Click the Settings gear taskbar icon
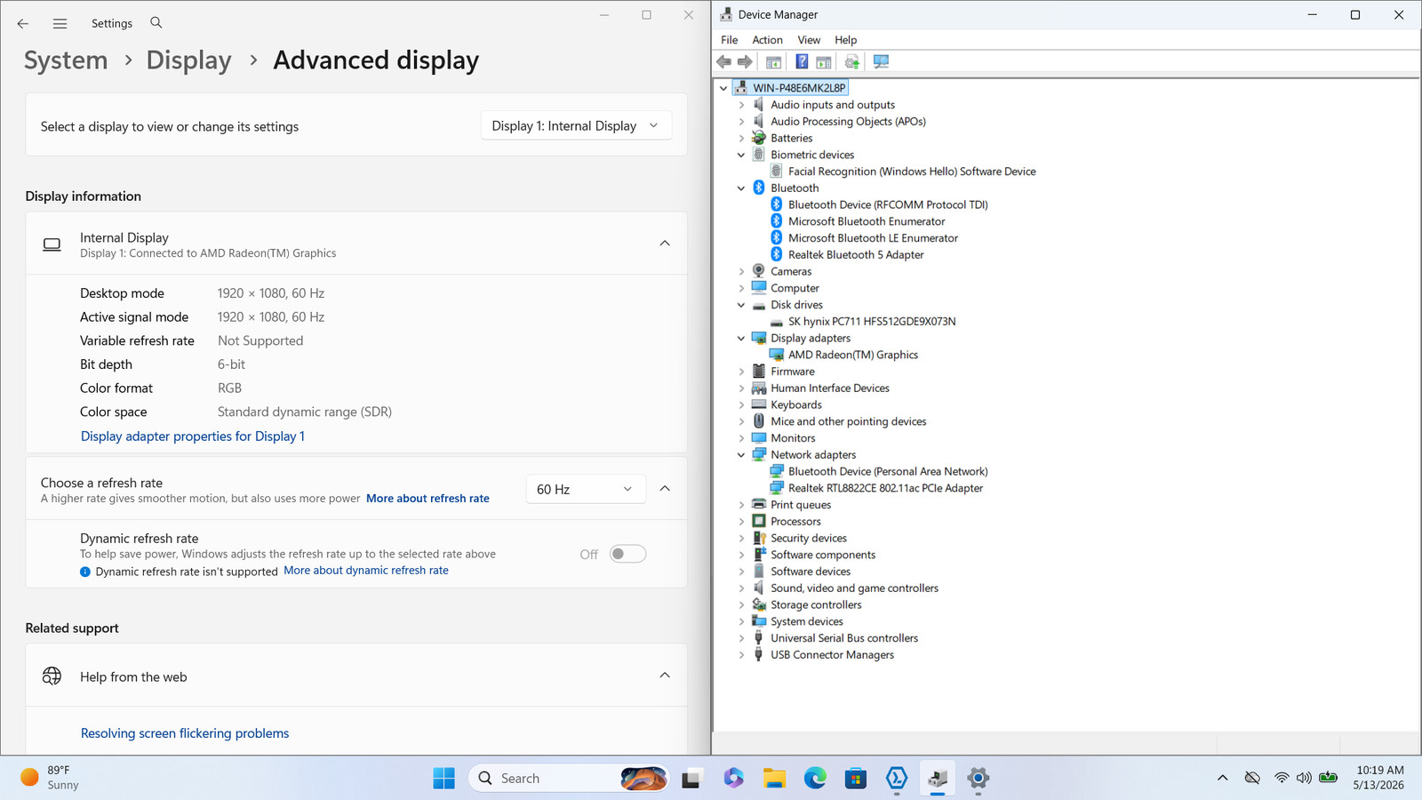The width and height of the screenshot is (1422, 800). 979,779
